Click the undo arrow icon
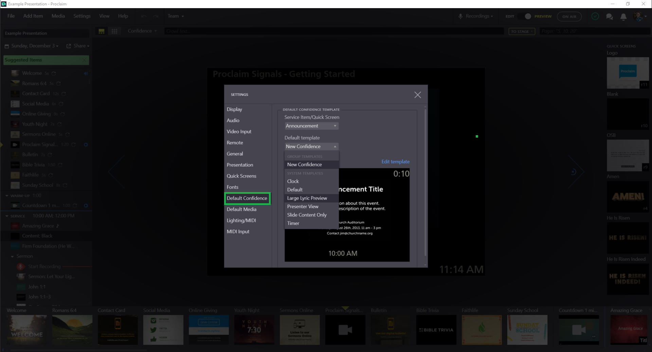Screen dimensions: 652x352 (x=144, y=16)
